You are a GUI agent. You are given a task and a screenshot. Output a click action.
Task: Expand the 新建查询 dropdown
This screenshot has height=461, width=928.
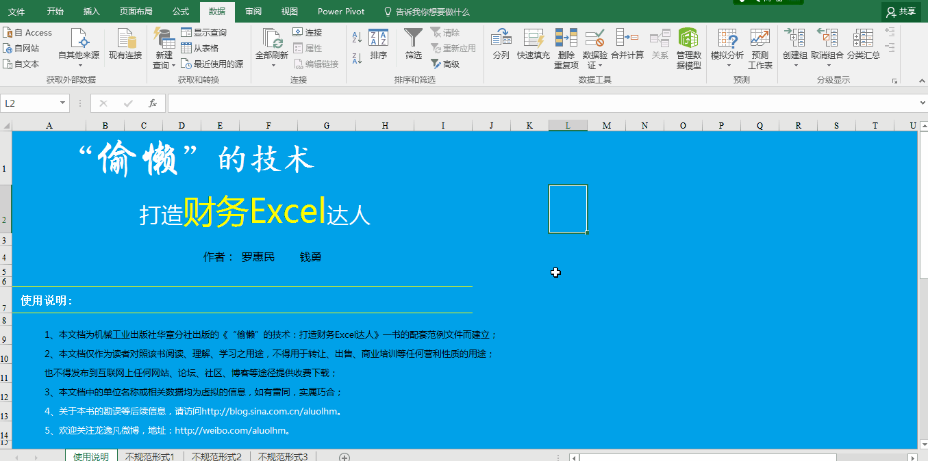tap(164, 65)
